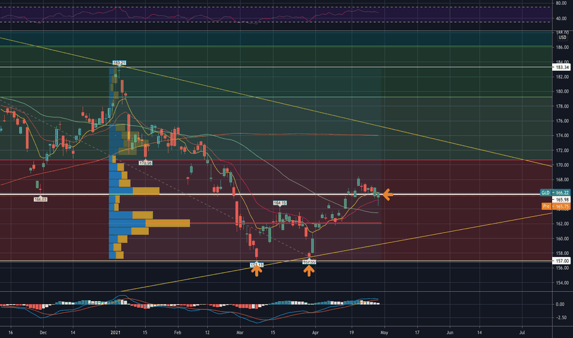Click the RSI pane 40.00 scale label

tap(561, 18)
